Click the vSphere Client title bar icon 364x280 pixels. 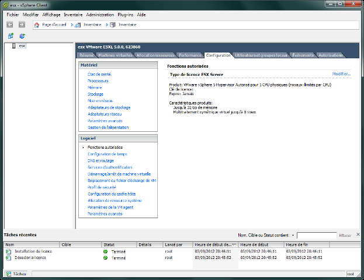[5, 5]
